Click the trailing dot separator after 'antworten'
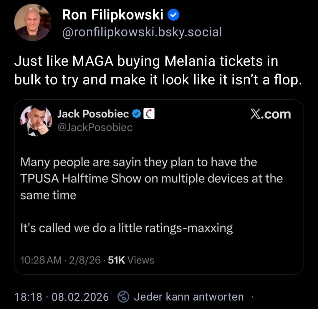This screenshot has height=309, width=318. pos(252,297)
